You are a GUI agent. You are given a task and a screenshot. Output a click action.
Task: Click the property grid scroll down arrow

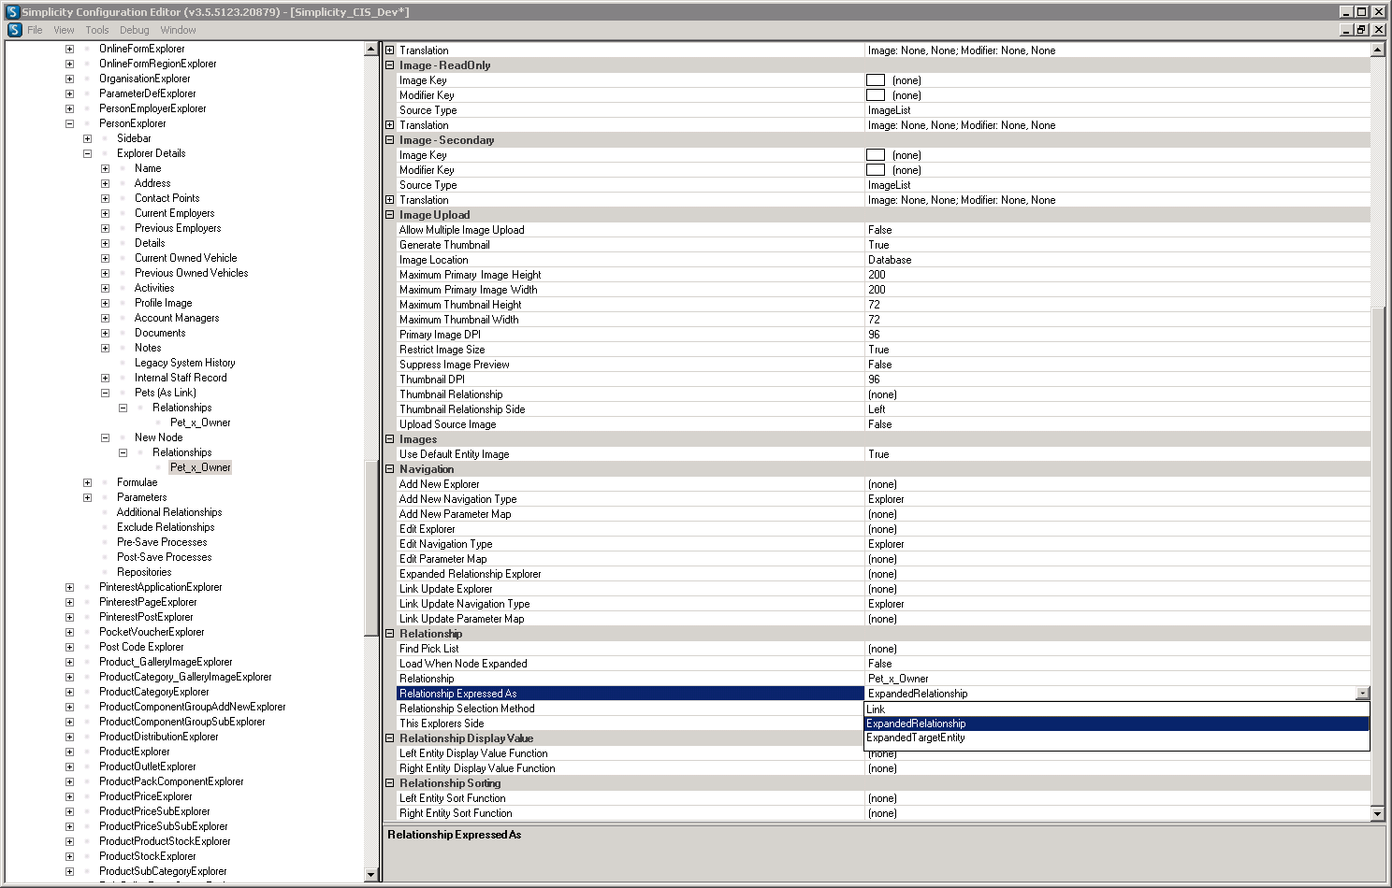pos(1377,814)
